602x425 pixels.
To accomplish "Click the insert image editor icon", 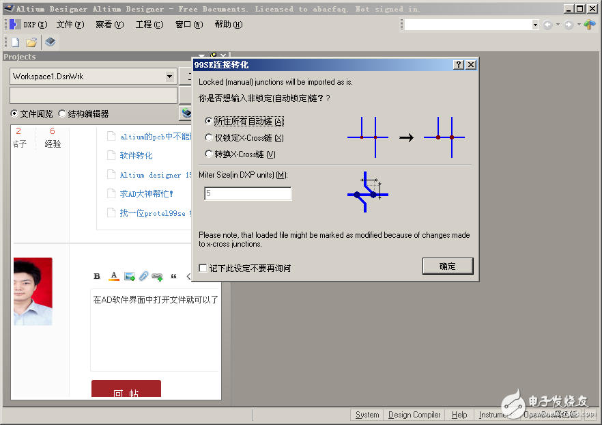I will (x=130, y=276).
